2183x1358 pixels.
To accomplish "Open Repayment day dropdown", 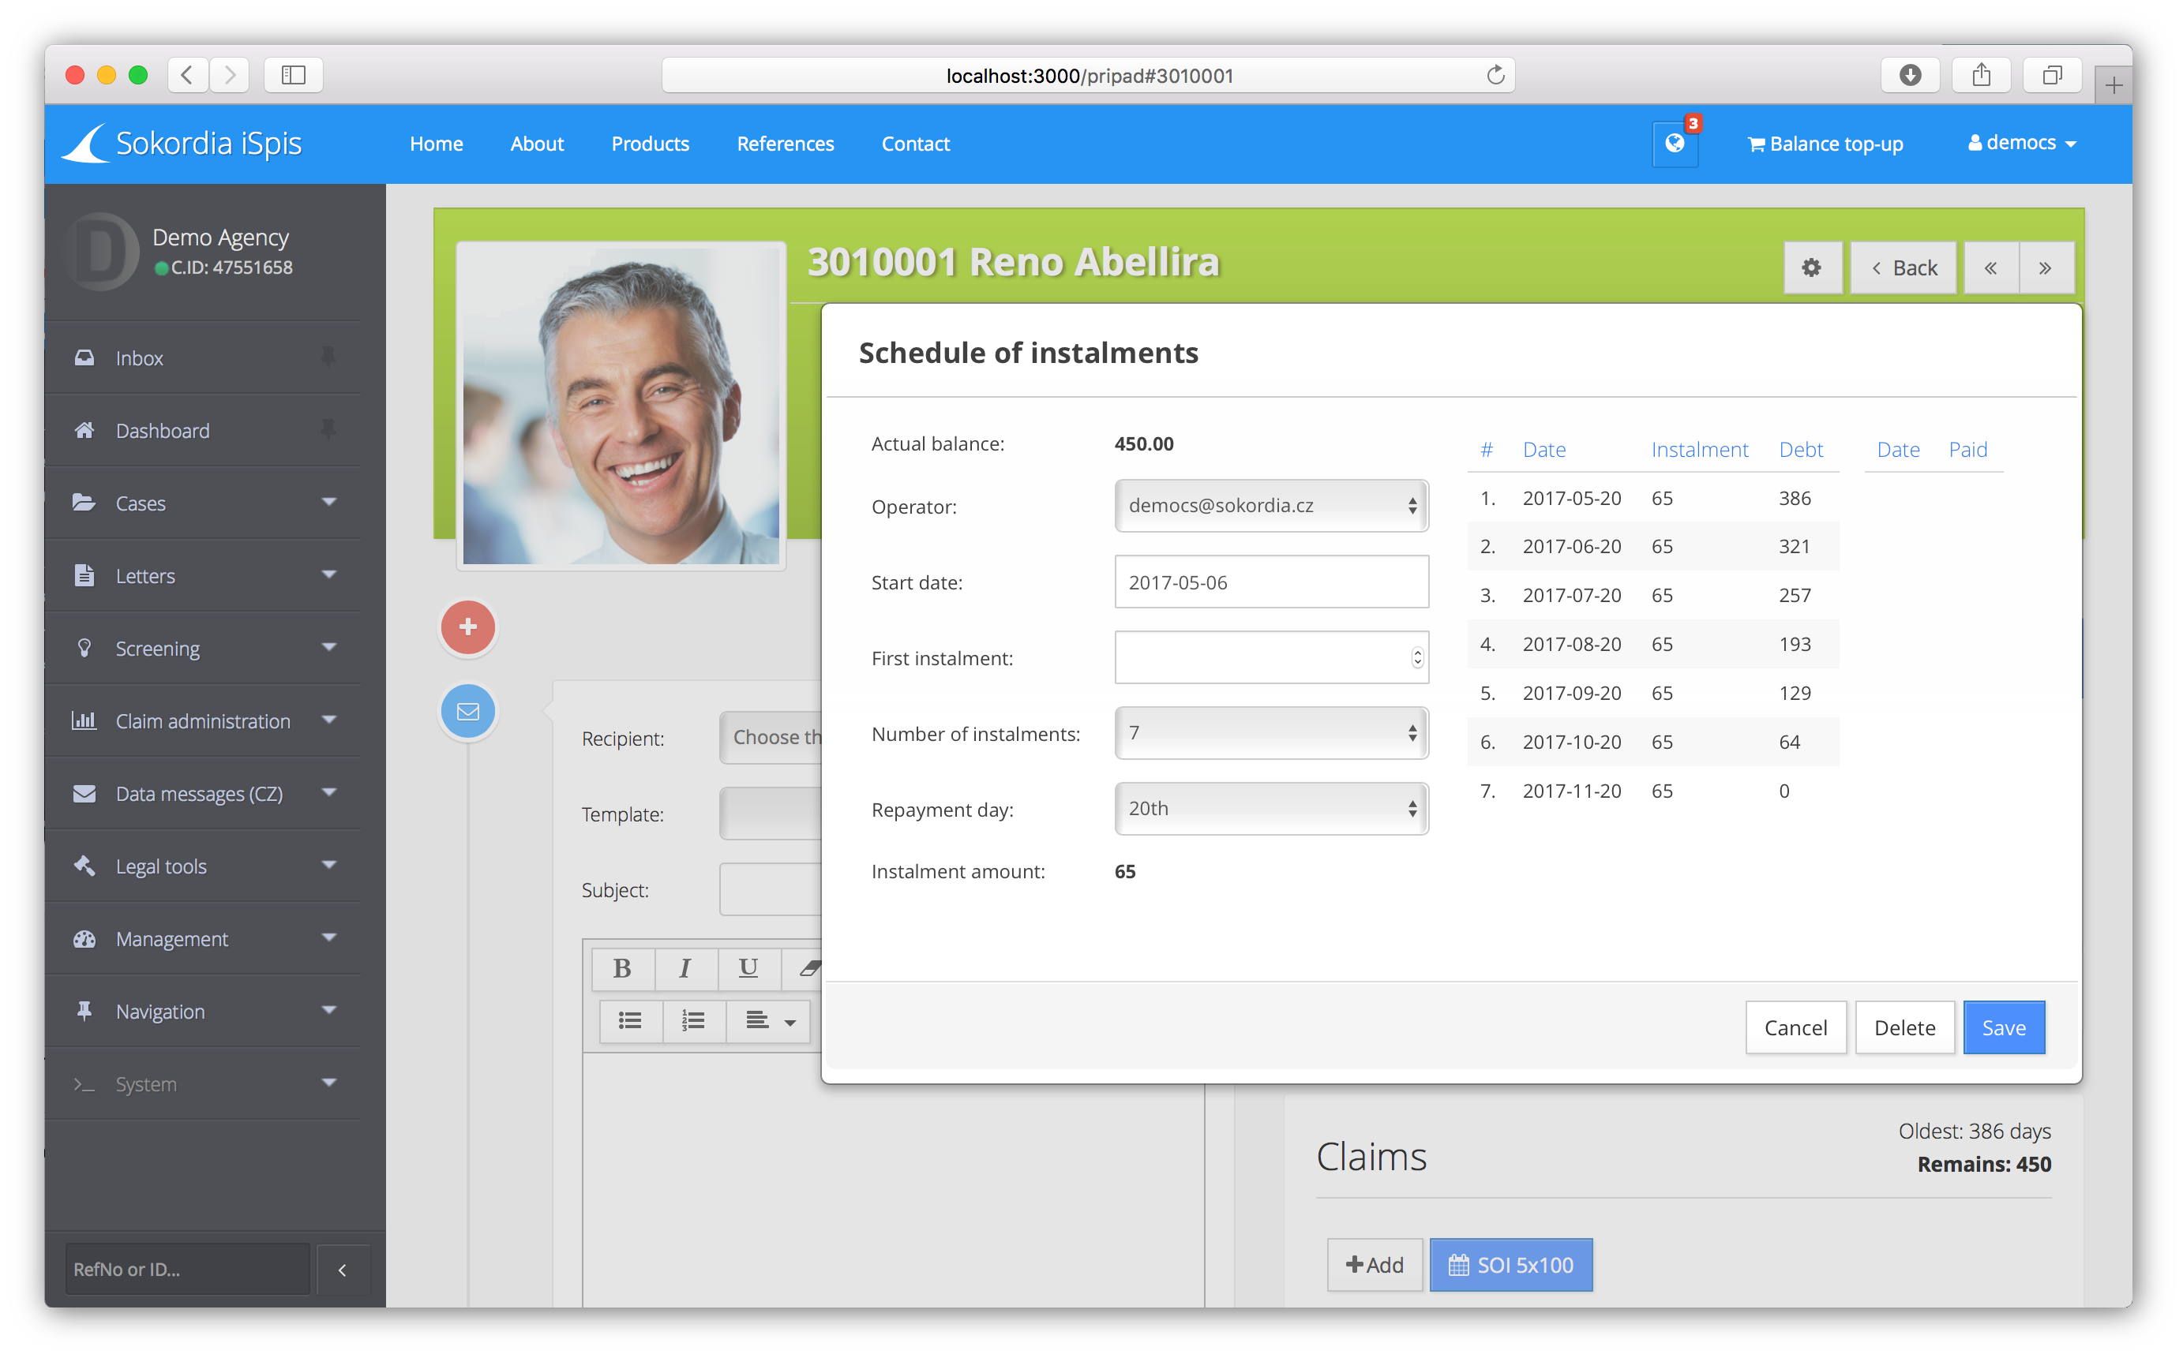I will (1271, 808).
